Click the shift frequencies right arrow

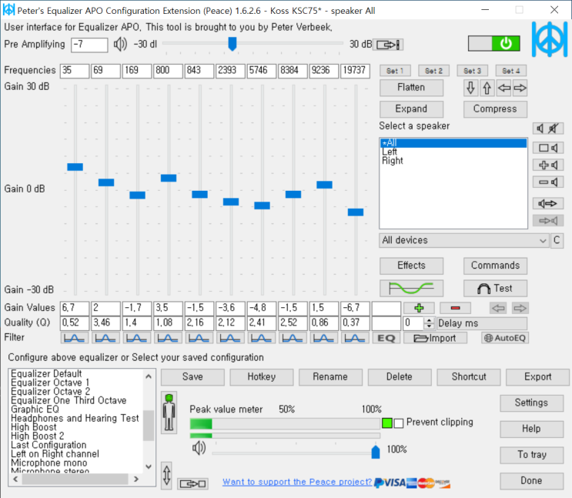pos(520,88)
